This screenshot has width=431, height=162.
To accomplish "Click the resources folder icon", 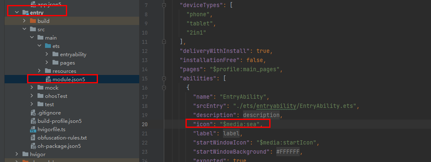I will 48,71.
